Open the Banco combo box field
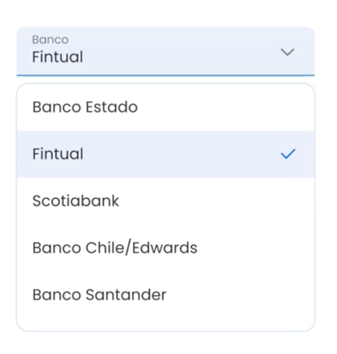The width and height of the screenshot is (337, 354). pyautogui.click(x=165, y=51)
